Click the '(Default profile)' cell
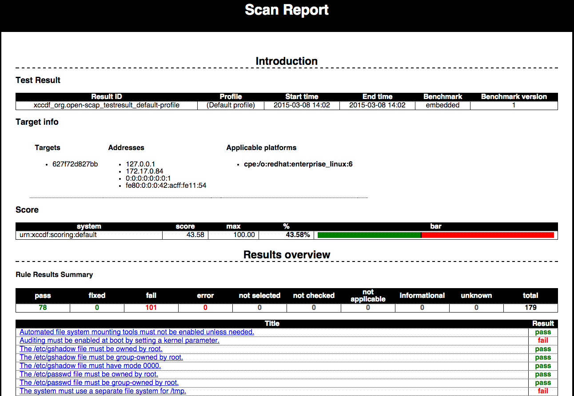The width and height of the screenshot is (574, 396). point(231,105)
